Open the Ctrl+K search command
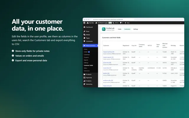 (115, 23)
